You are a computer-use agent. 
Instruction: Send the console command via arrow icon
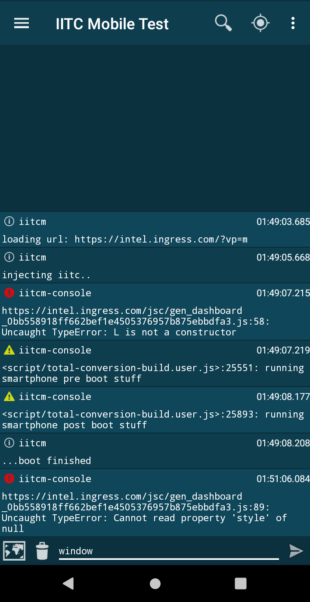point(296,551)
